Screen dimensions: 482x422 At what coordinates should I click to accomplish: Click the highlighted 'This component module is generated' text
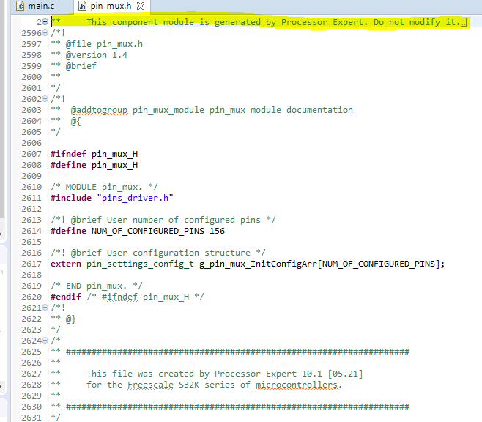click(x=174, y=22)
